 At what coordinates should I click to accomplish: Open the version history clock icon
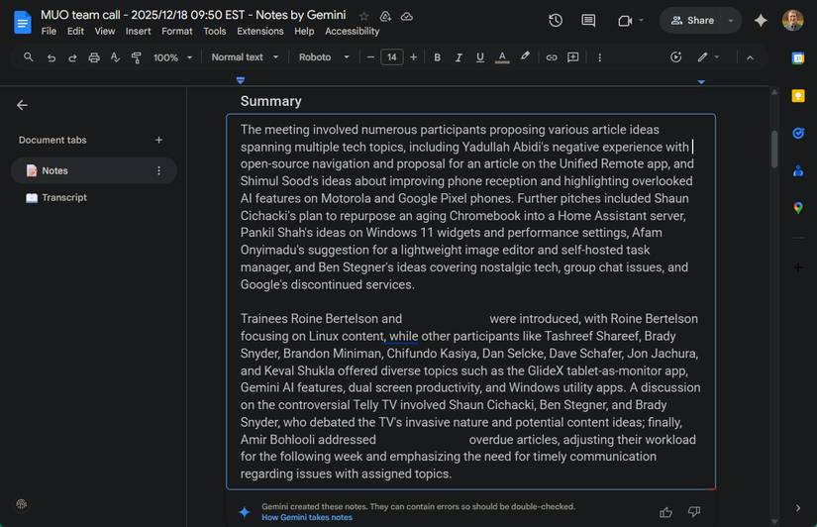coord(556,20)
